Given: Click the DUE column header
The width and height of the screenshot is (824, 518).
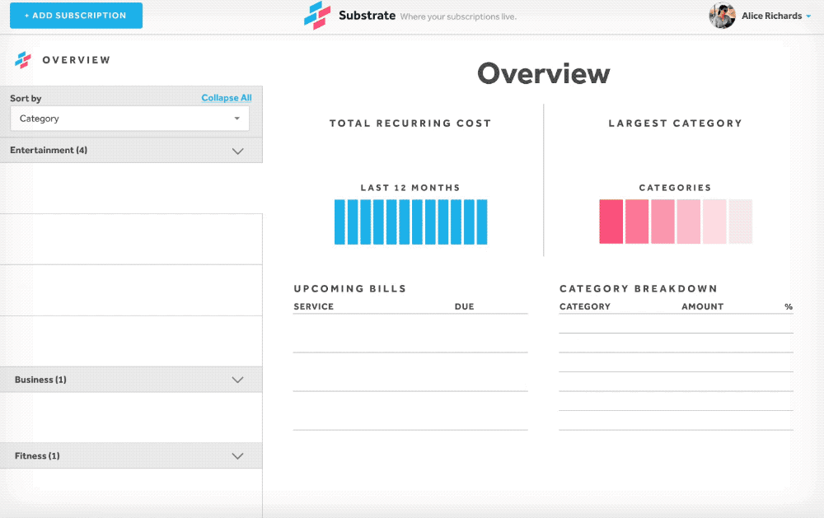Looking at the screenshot, I should [465, 306].
